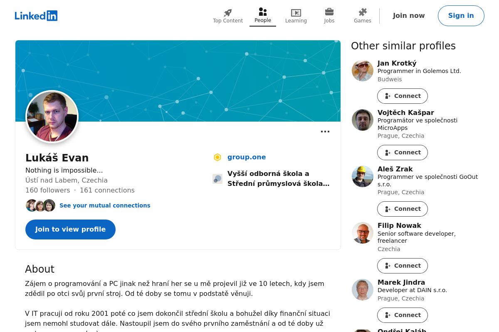Click See your mutual connections
The width and height of the screenshot is (499, 332).
(105, 205)
